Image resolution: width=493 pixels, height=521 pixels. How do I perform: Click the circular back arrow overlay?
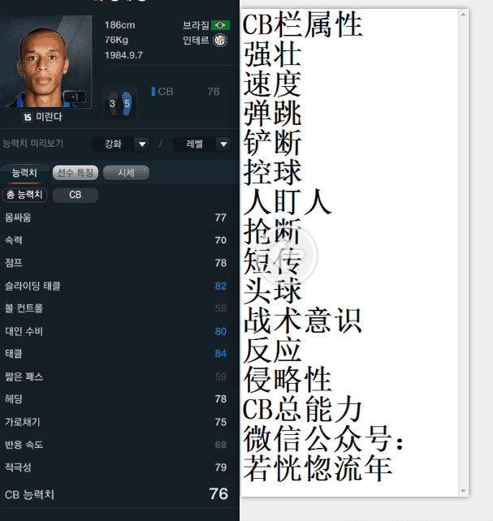coord(288,254)
